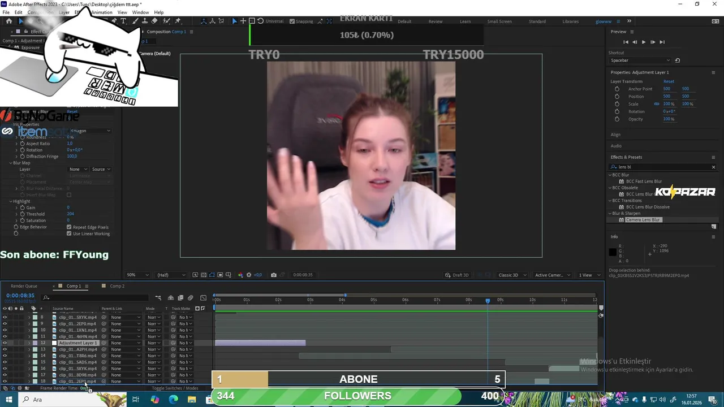Select the BCC Fast Lens Blur effect
724x407 pixels.
click(644, 181)
